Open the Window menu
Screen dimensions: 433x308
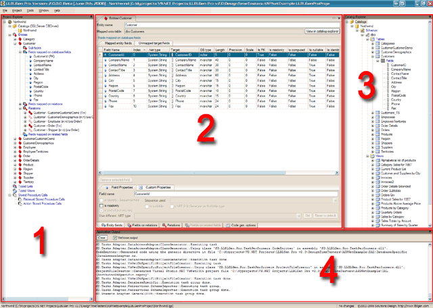tap(43, 11)
